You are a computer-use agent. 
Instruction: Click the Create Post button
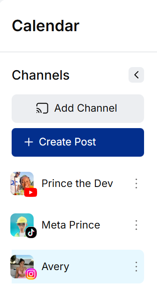coord(78,142)
